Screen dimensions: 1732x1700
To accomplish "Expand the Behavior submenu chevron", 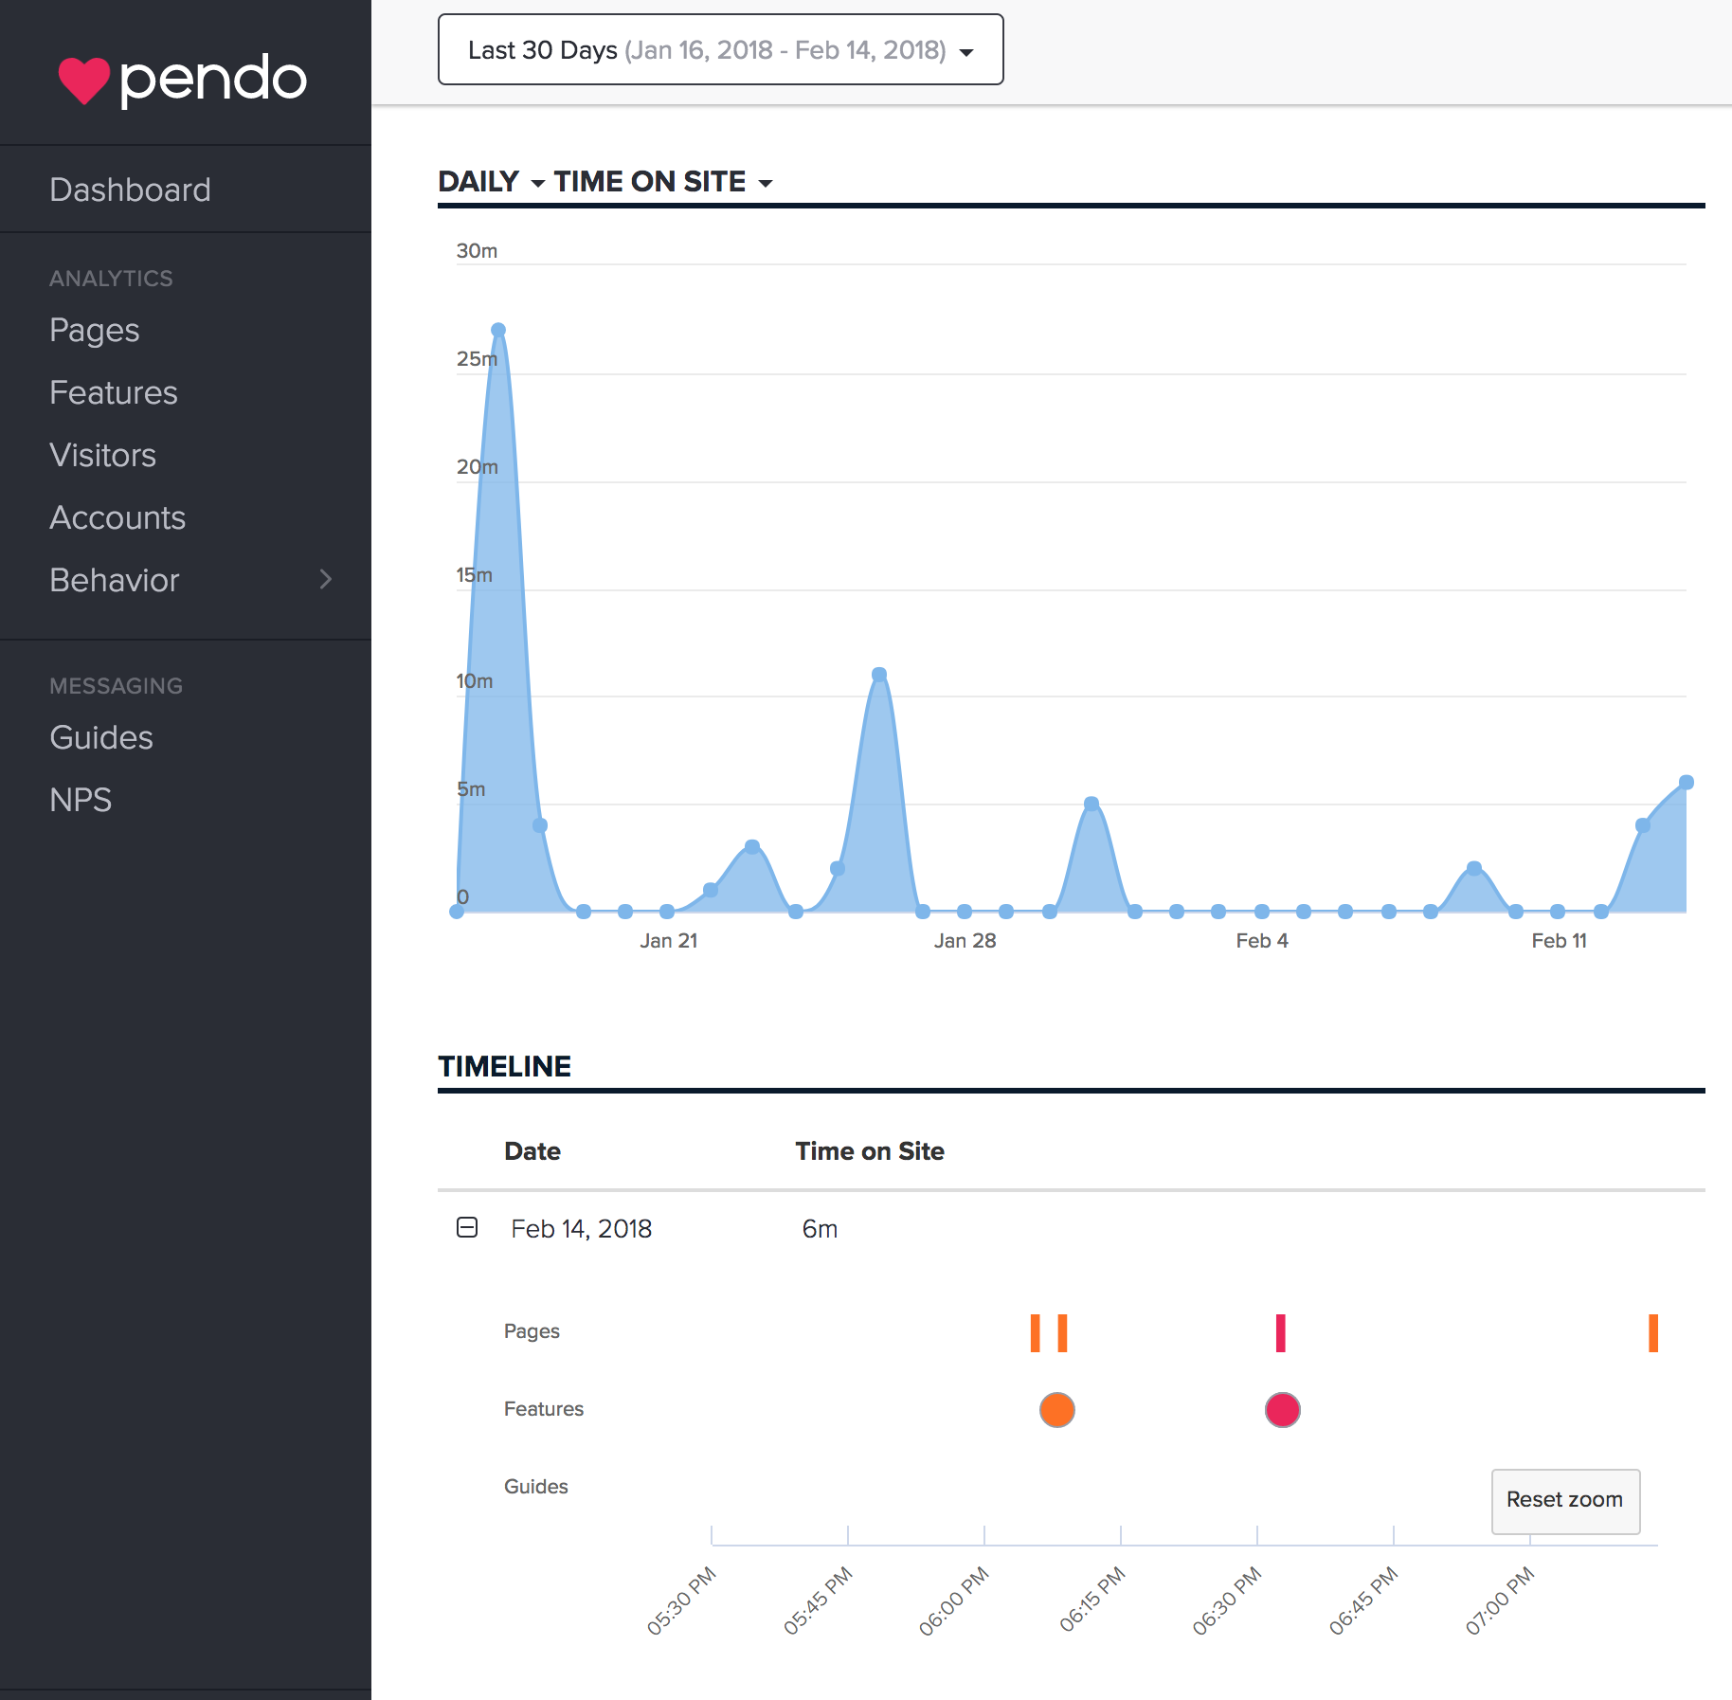I will (326, 579).
